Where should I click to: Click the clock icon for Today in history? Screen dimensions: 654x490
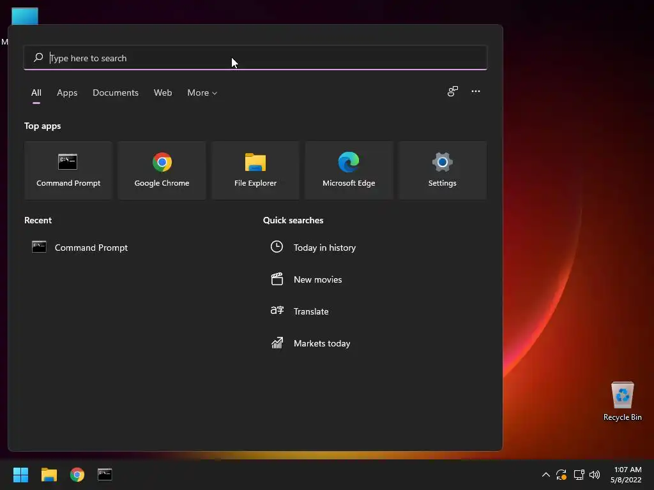tap(277, 247)
